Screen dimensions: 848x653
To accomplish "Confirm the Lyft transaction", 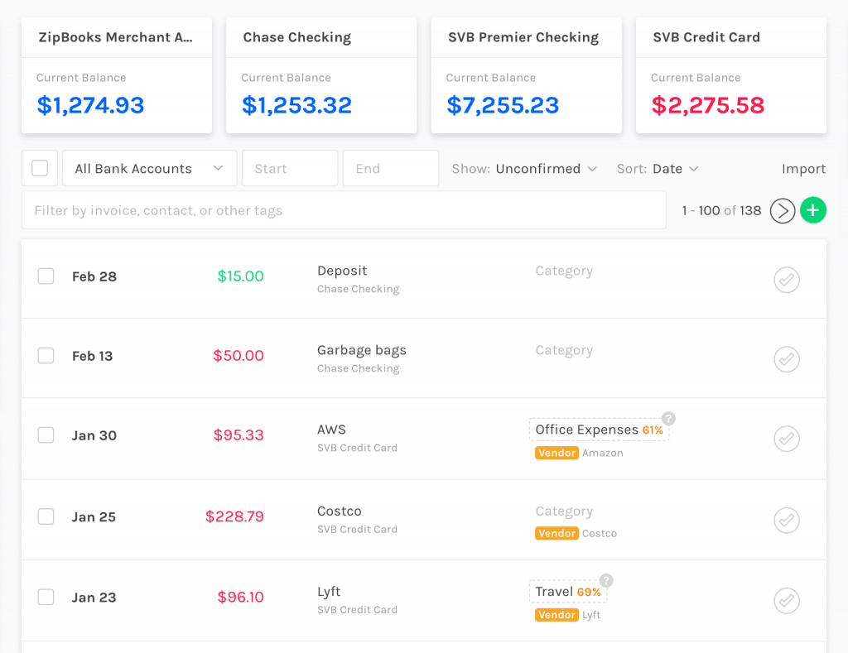I will pyautogui.click(x=786, y=601).
